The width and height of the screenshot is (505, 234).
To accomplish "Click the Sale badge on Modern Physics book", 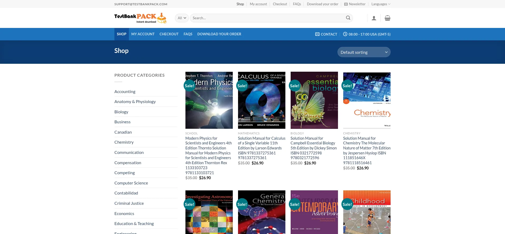I will (189, 86).
